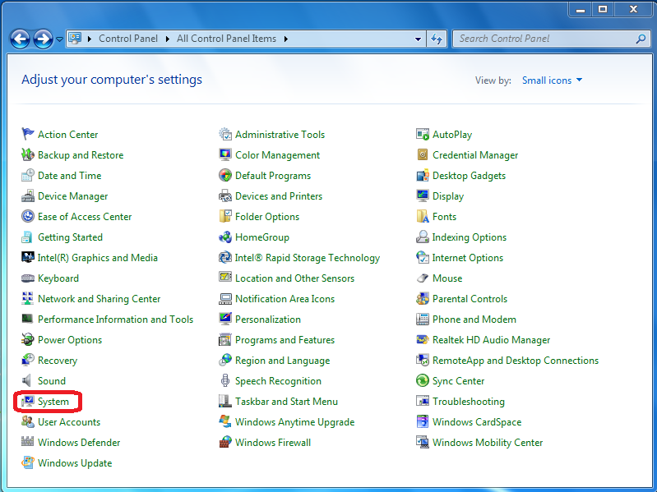Click the Administrative Tools icon

click(225, 135)
